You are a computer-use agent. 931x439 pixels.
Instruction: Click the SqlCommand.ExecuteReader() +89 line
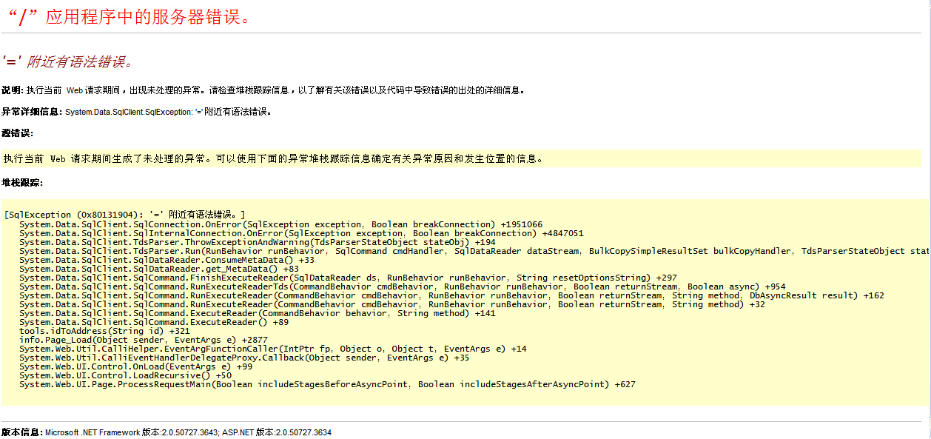point(154,322)
